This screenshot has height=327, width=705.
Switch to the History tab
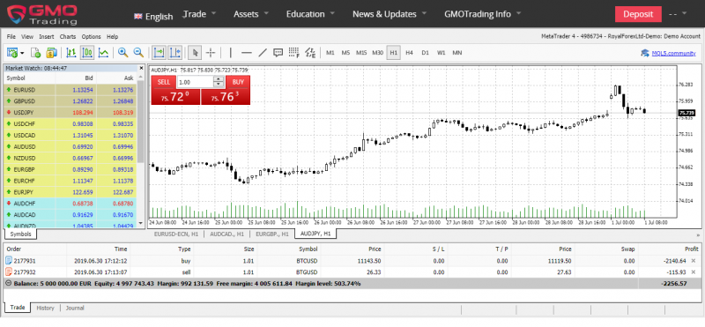pos(46,308)
